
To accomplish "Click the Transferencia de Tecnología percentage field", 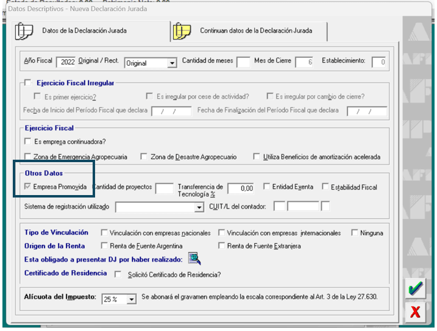I will (241, 188).
